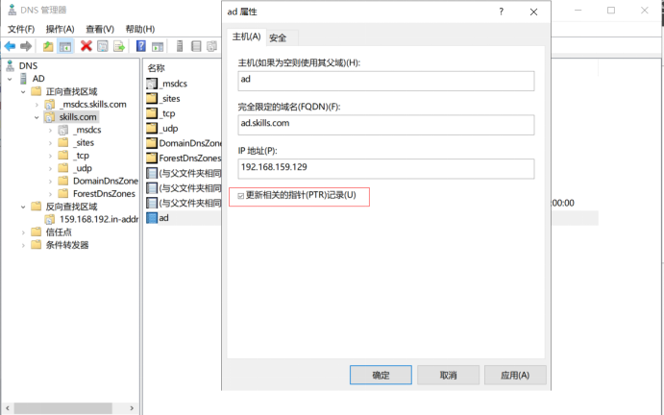Expand the _tcp tree node
Screen dimensions: 664x415
pyautogui.click(x=50, y=156)
